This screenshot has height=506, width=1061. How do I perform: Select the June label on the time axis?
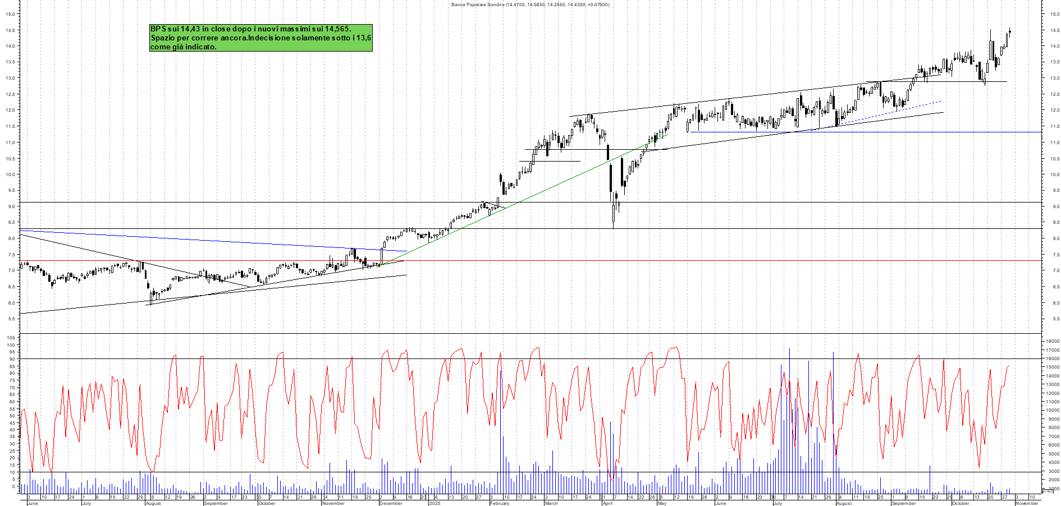point(34,503)
